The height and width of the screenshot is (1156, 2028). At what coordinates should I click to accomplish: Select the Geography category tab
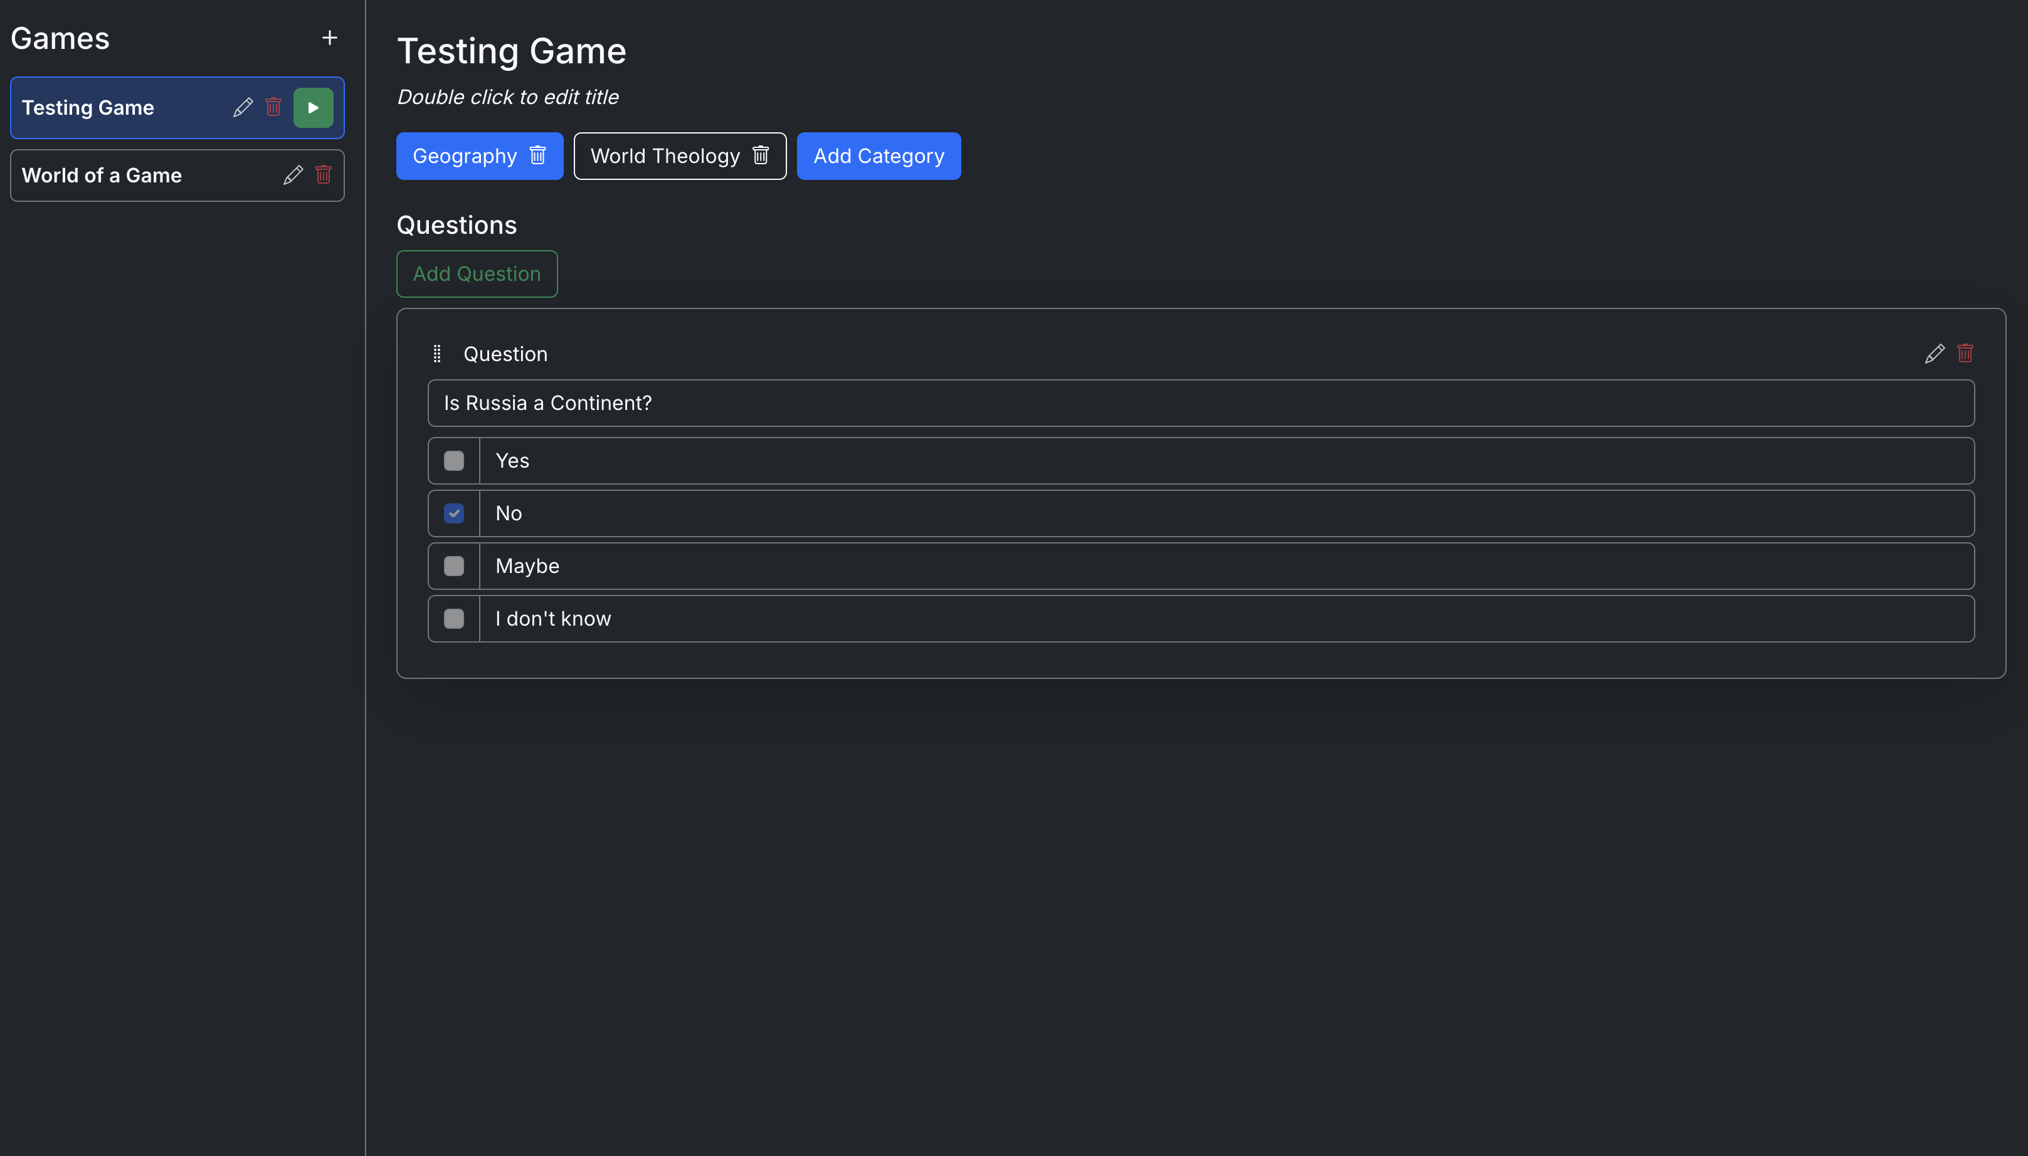465,155
